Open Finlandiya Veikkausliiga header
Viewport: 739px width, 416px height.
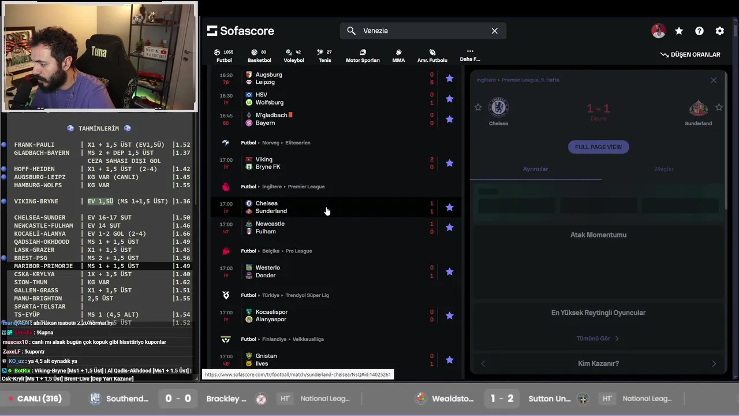pyautogui.click(x=282, y=339)
